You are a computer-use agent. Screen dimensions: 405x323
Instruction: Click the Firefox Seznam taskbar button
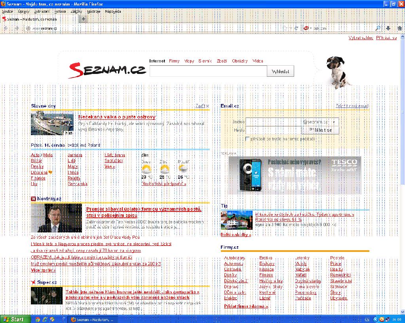(93, 320)
